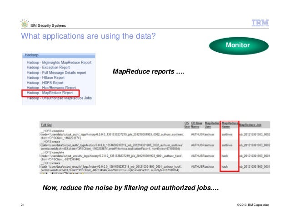The image size is (290, 224).
Task: Click the green Monitor oval button
Action: tap(239, 45)
